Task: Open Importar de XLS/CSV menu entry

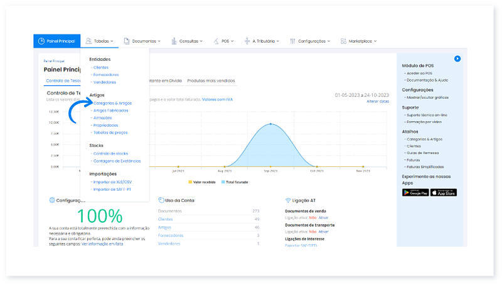Action: coord(112,181)
